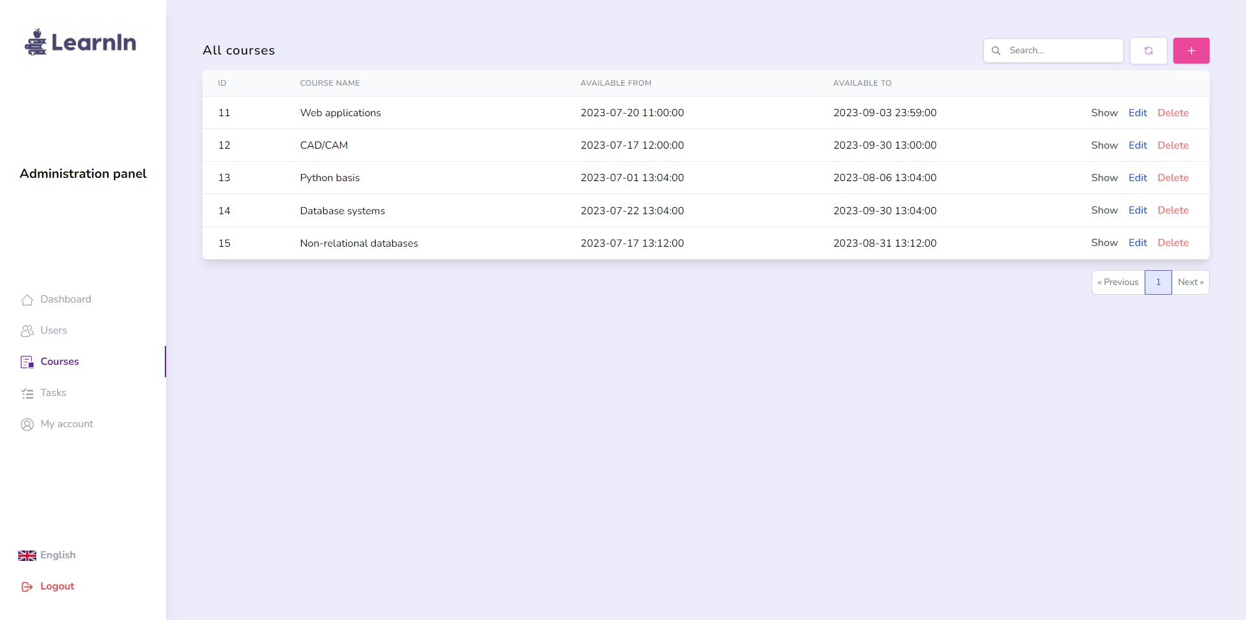Show the Python basis course
Viewport: 1246px width, 620px height.
[x=1105, y=178]
